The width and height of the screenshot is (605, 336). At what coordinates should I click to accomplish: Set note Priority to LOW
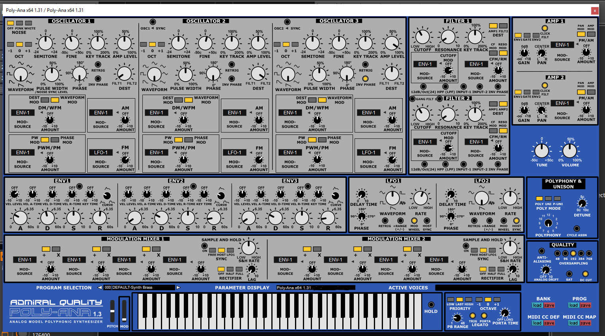tap(450, 299)
